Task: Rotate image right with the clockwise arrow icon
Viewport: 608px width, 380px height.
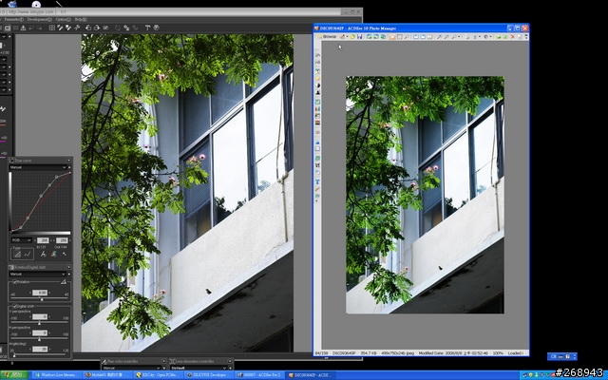Action: (97, 28)
